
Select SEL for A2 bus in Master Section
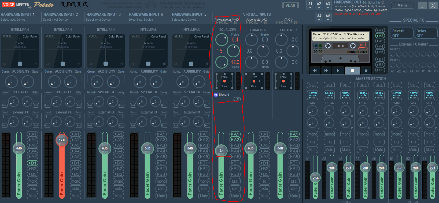(x=329, y=85)
